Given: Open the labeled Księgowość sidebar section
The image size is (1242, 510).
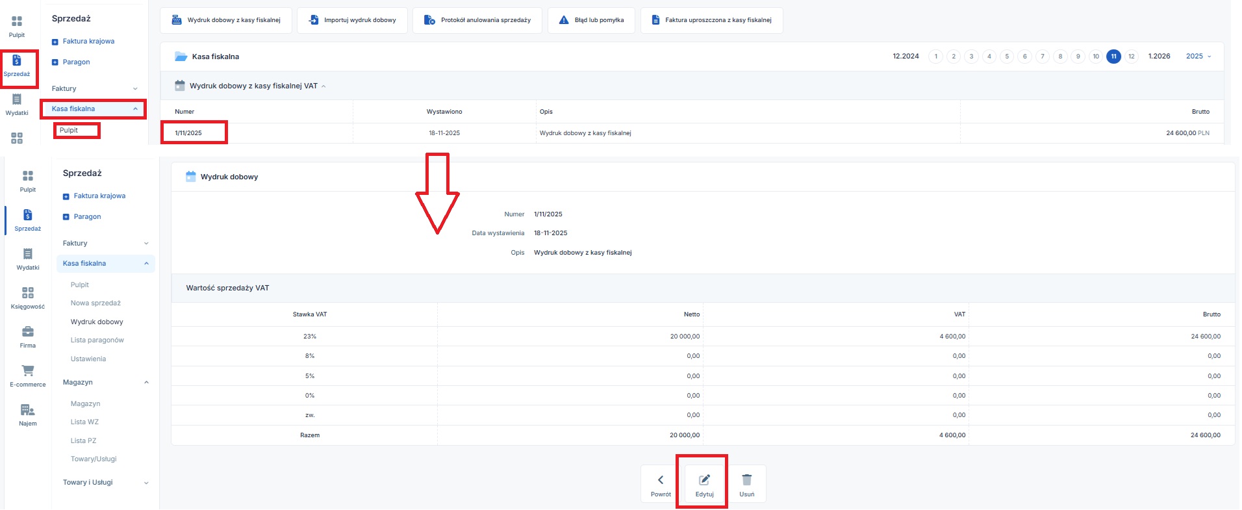Looking at the screenshot, I should pos(28,298).
